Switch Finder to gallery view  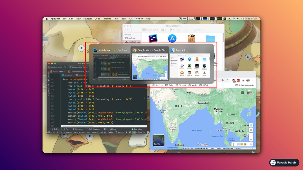coord(157,29)
